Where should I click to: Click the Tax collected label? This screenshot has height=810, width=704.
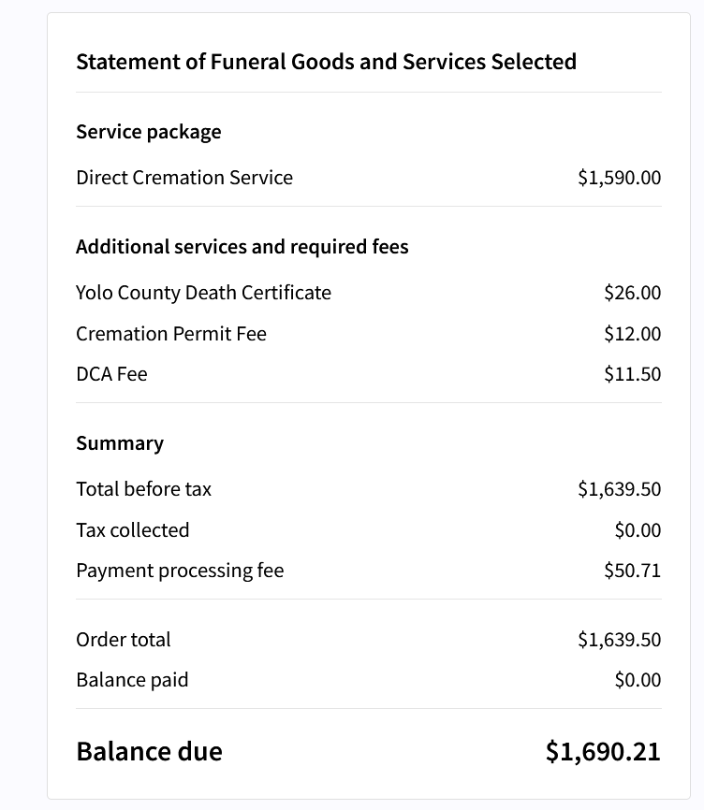(133, 530)
